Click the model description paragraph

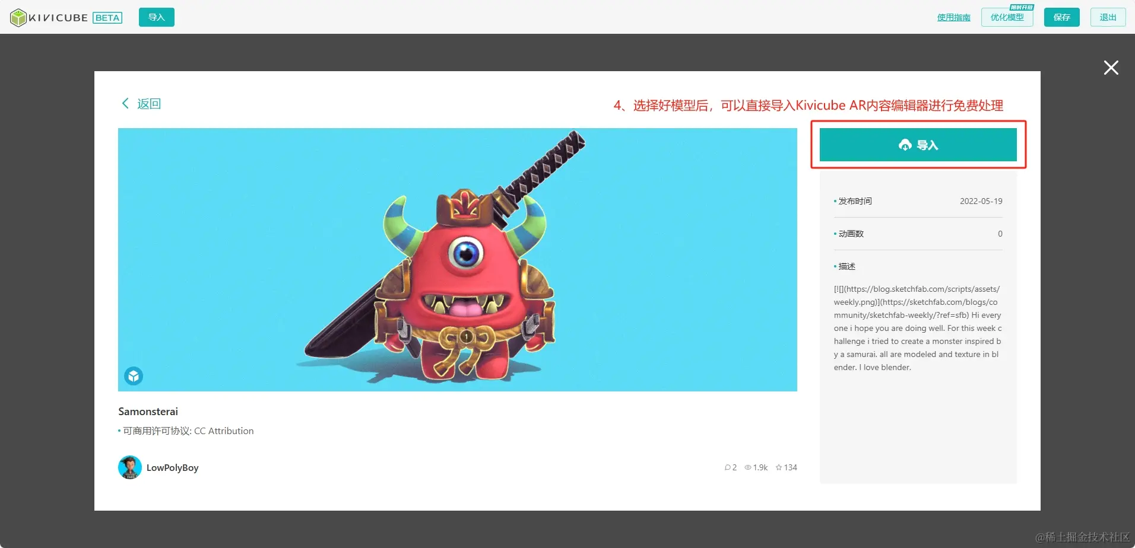[918, 328]
